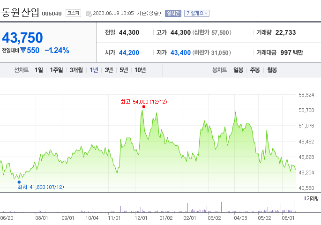
Task: Select the 1일 line chart period
Action: pos(39,70)
